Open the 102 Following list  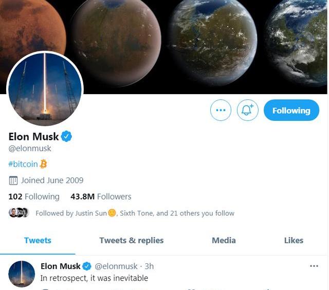pos(34,196)
